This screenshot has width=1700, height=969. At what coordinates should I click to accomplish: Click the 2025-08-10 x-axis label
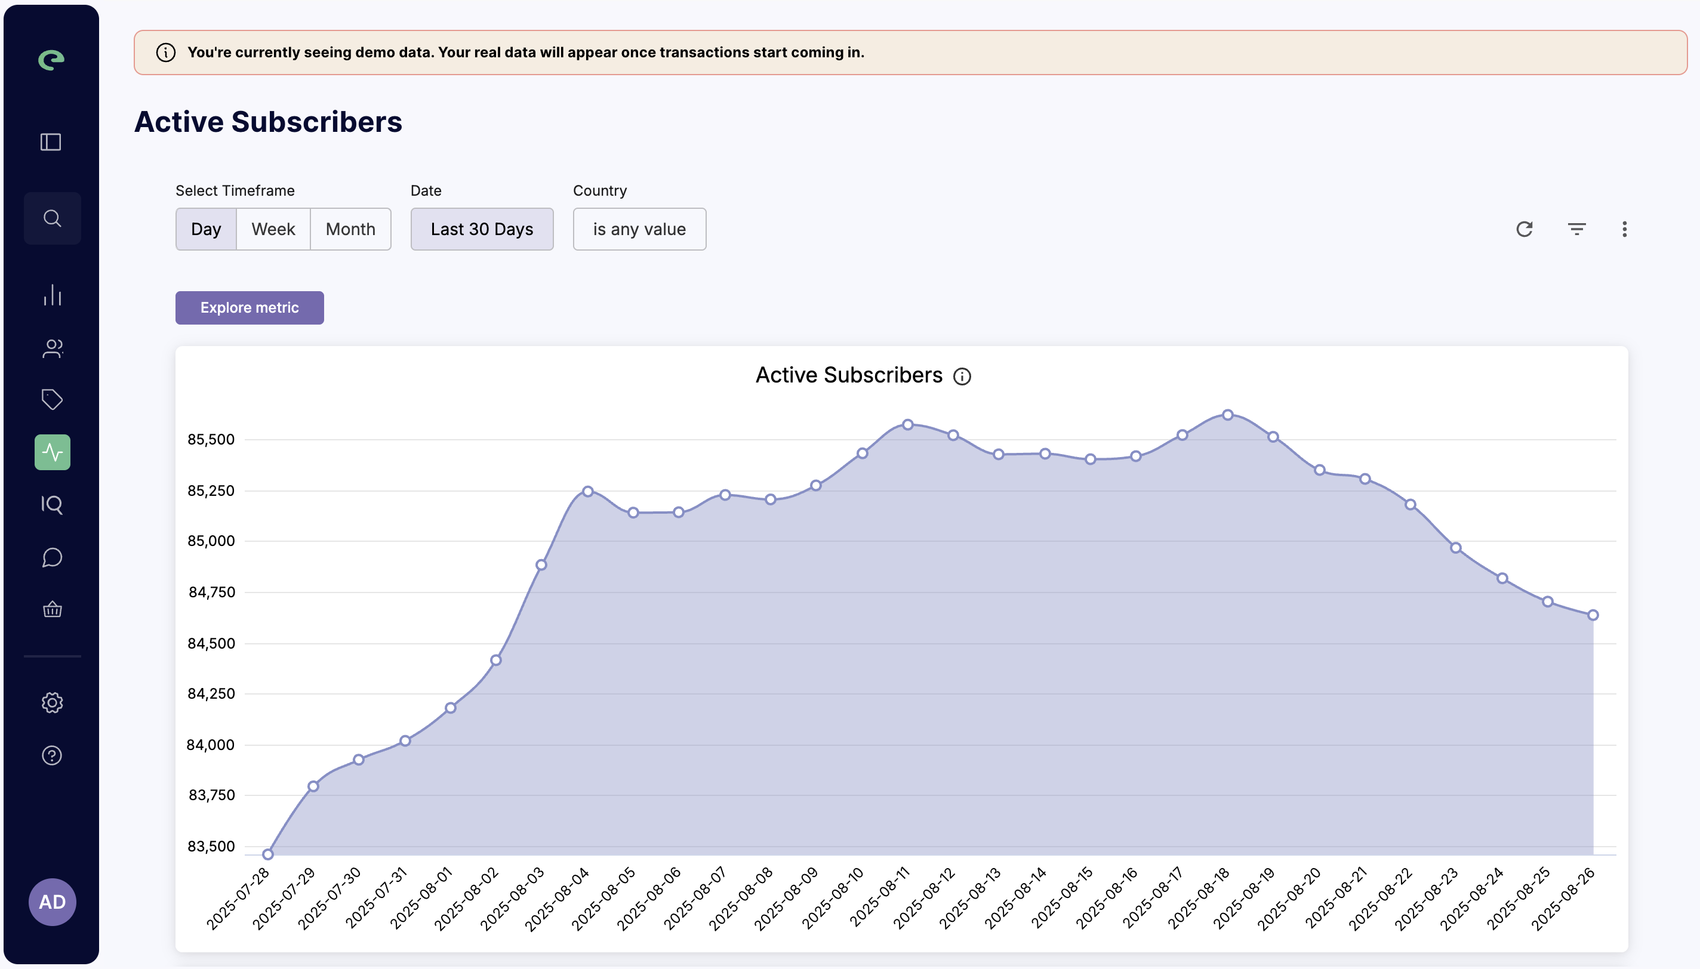click(x=832, y=897)
